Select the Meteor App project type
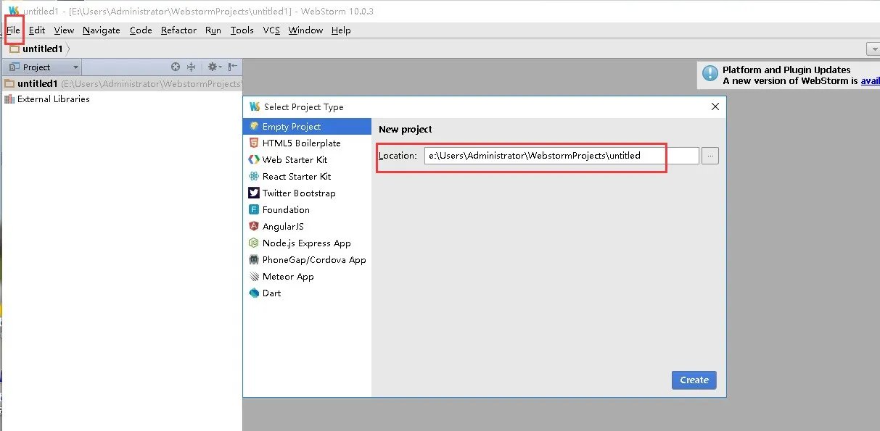This screenshot has width=880, height=431. [x=287, y=276]
